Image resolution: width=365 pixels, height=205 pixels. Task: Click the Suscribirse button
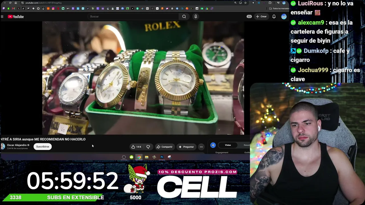[42, 147]
